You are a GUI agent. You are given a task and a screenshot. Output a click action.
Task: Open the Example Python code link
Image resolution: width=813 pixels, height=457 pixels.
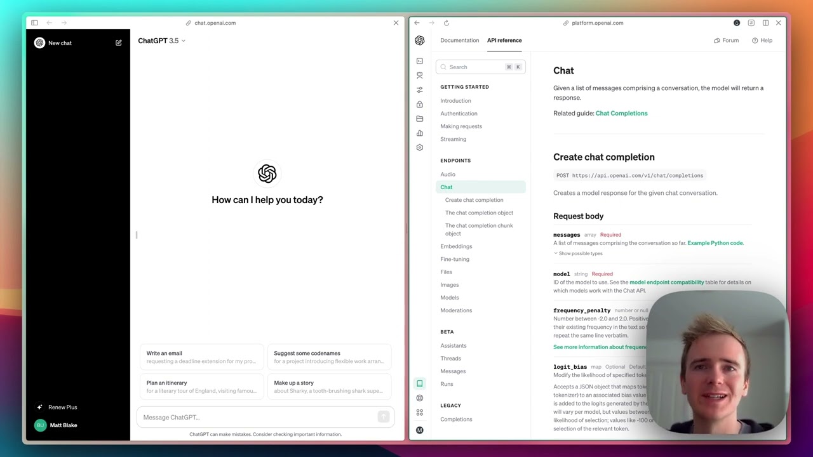[x=715, y=243]
